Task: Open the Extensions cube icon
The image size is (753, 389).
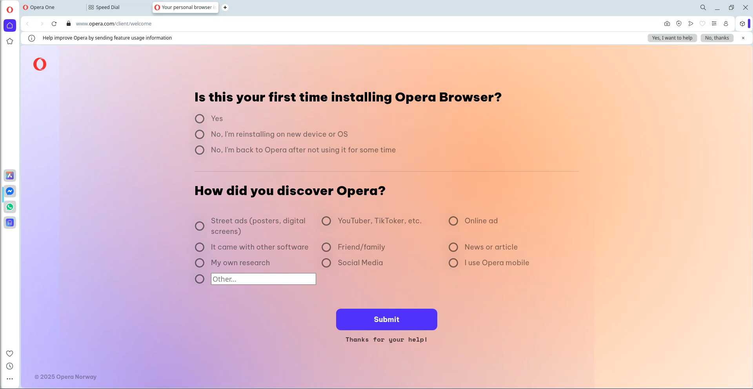Action: (742, 24)
